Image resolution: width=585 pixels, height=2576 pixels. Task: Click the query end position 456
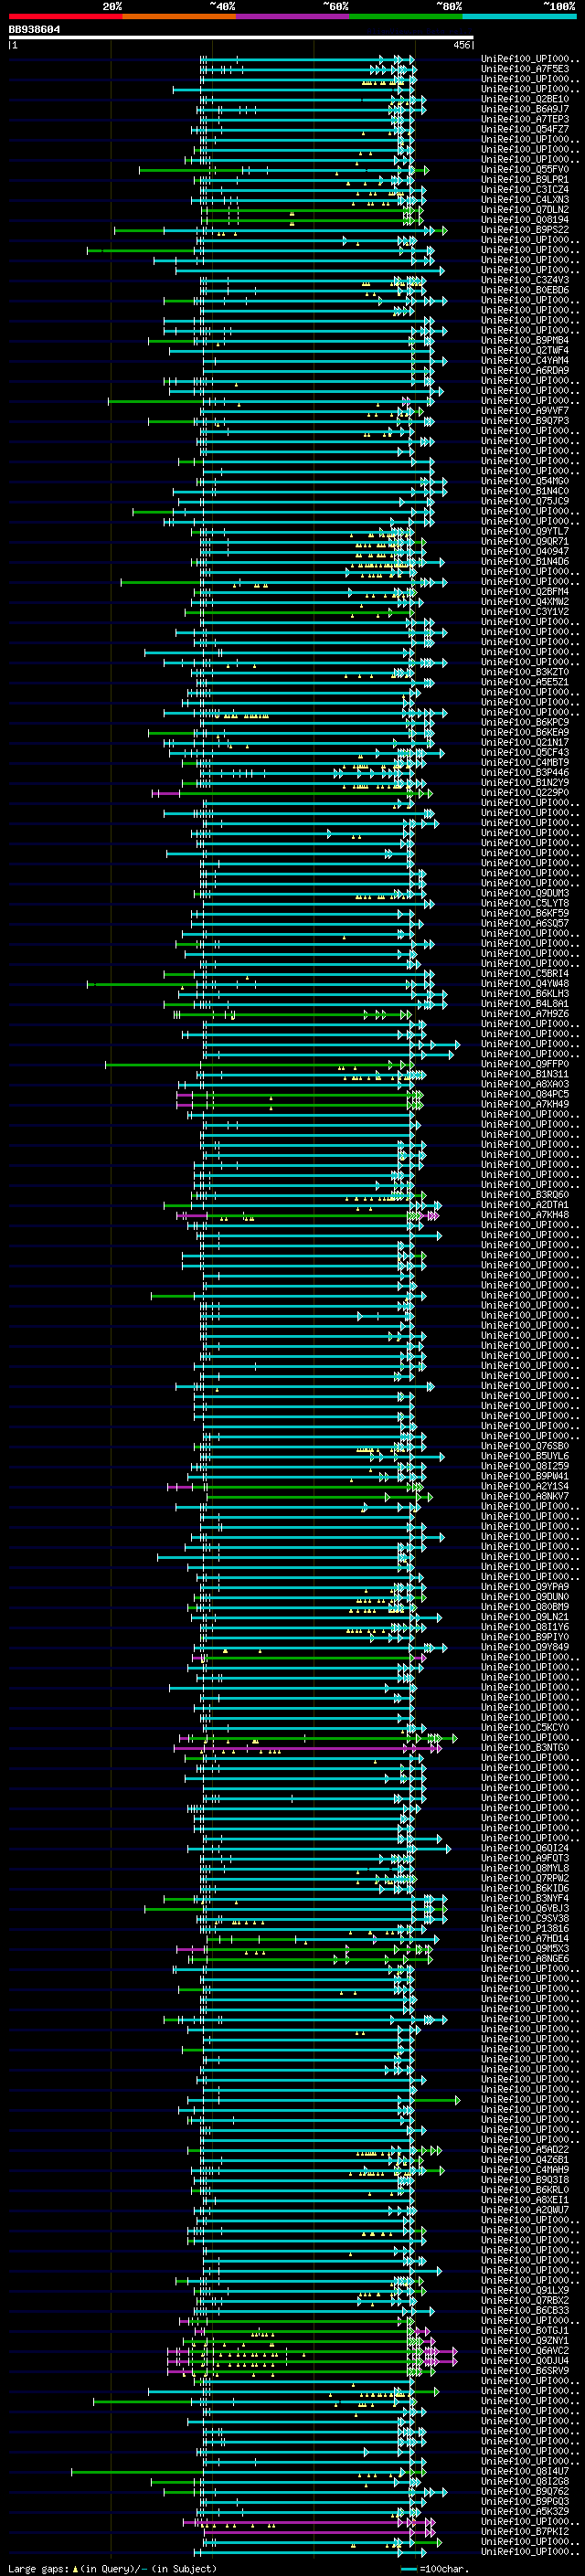[x=462, y=45]
